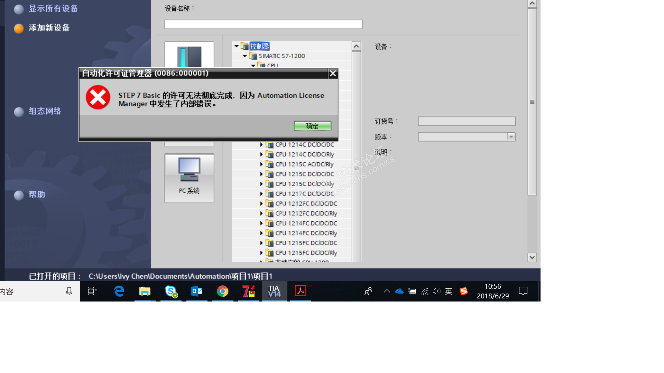Viewport: 664px width, 373px height.
Task: Open Adobe Acrobat from the taskbar
Action: [x=300, y=291]
